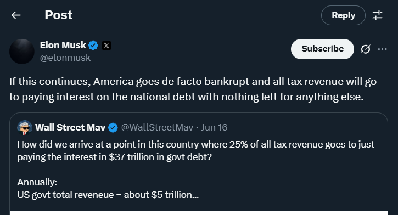The image size is (398, 215).
Task: Subscribe to Elon Musk
Action: [322, 49]
